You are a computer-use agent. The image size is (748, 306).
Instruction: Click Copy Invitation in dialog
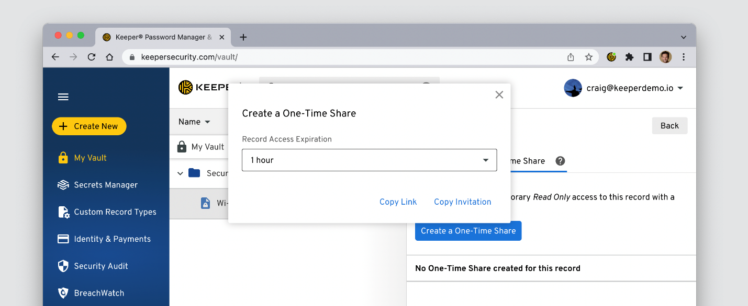point(462,202)
